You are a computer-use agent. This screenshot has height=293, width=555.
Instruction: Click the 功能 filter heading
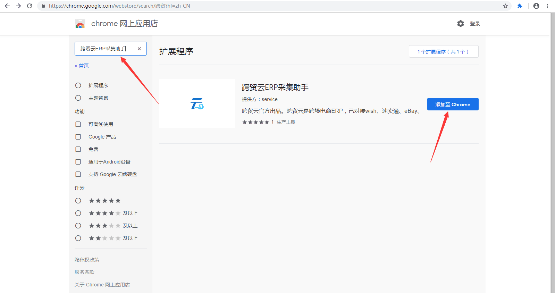(x=79, y=111)
